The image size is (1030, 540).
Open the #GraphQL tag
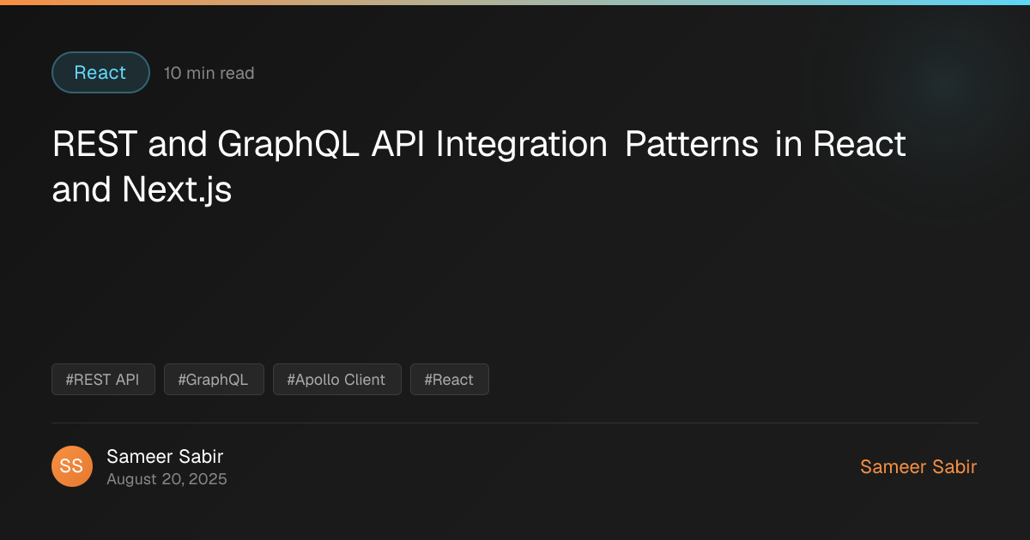pos(214,380)
